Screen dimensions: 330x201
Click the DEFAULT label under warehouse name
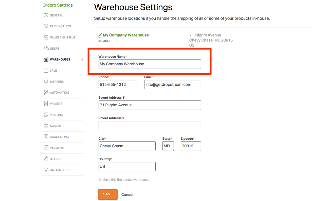(104, 41)
